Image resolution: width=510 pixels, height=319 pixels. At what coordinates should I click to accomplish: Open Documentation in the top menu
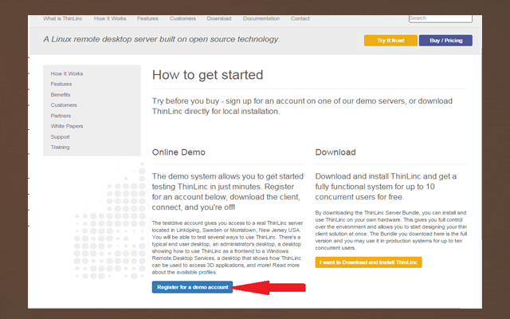pos(261,18)
